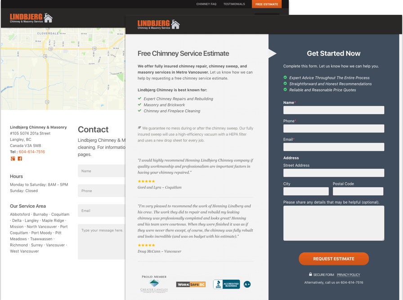Click the Greater Langley Proud Member logo
The width and height of the screenshot is (403, 300).
tap(154, 284)
